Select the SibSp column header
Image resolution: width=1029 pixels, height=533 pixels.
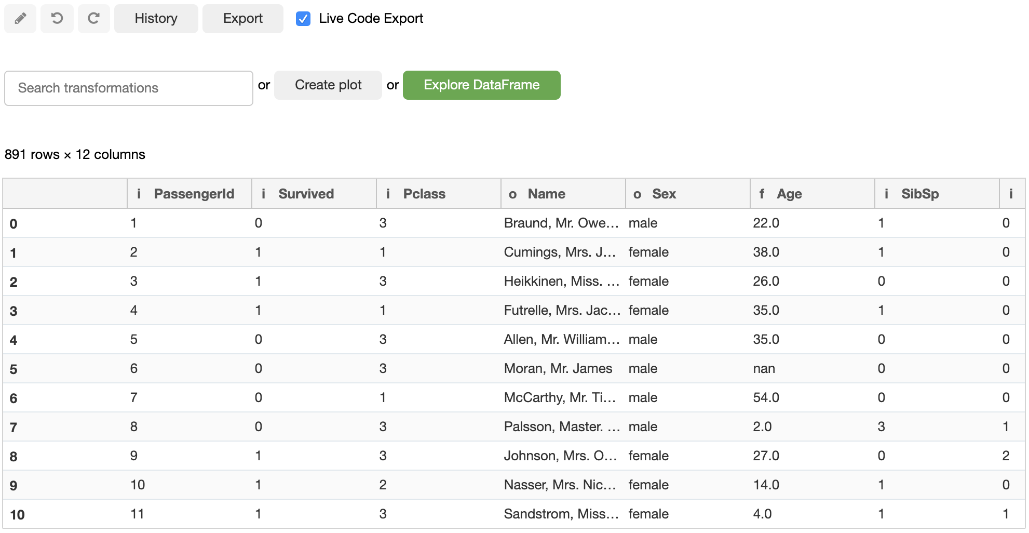[937, 194]
